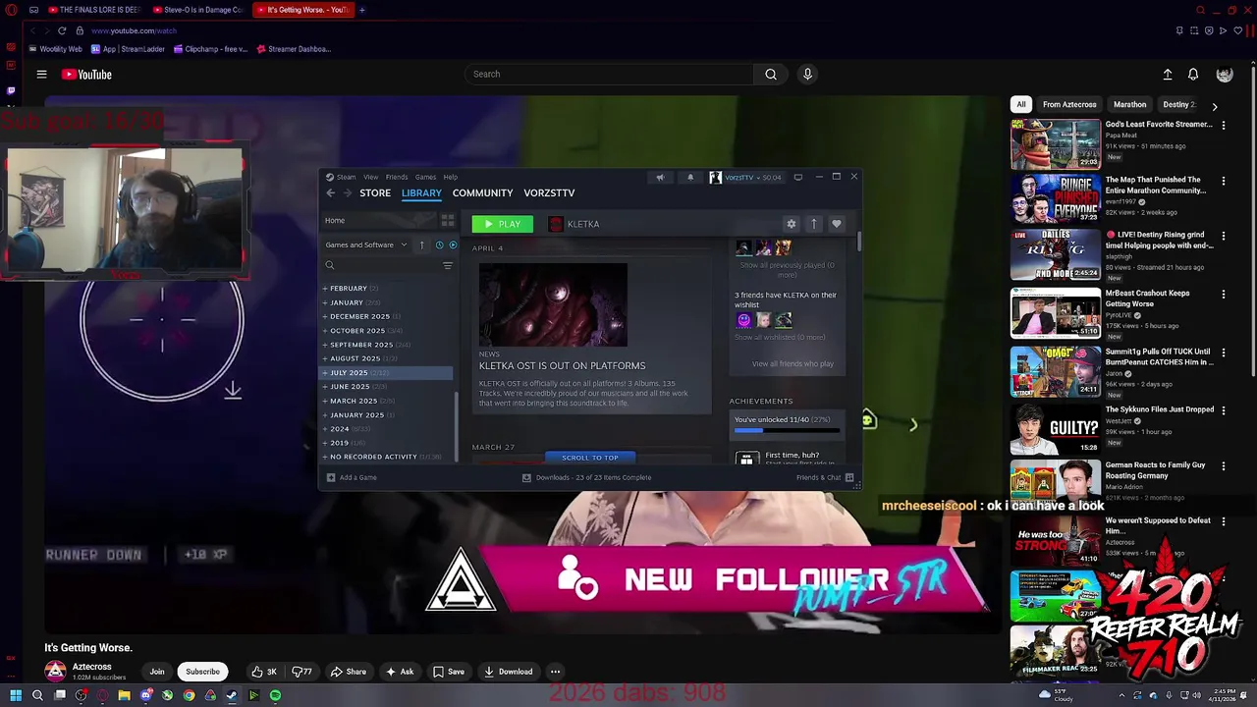Open YouTube account avatar menu
1257x707 pixels.
(1225, 75)
